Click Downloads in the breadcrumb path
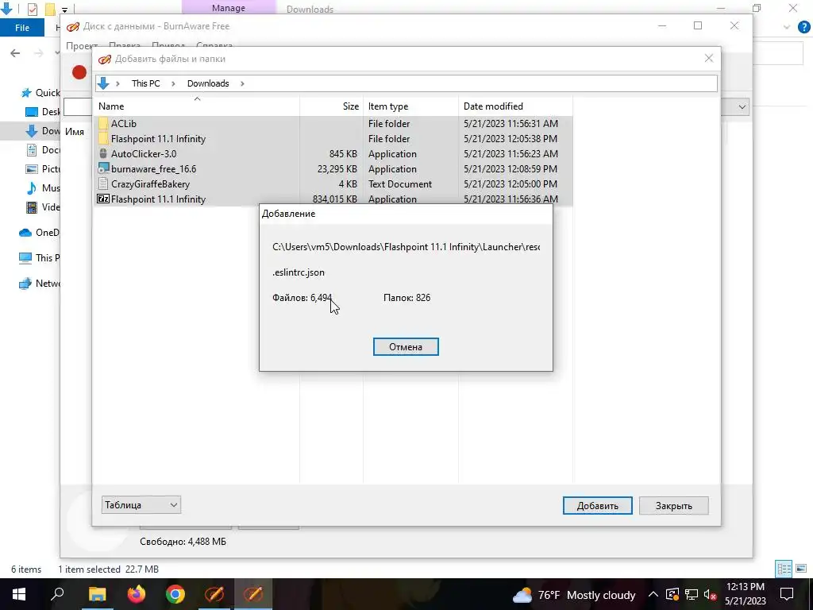This screenshot has height=610, width=813. click(208, 83)
